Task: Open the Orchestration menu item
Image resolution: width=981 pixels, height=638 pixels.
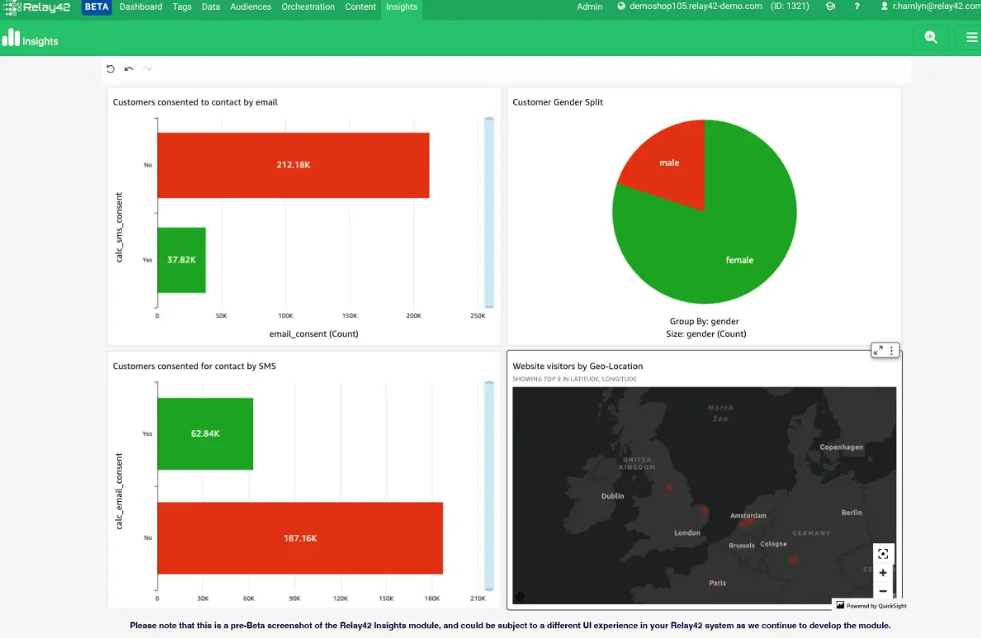Action: [x=308, y=7]
